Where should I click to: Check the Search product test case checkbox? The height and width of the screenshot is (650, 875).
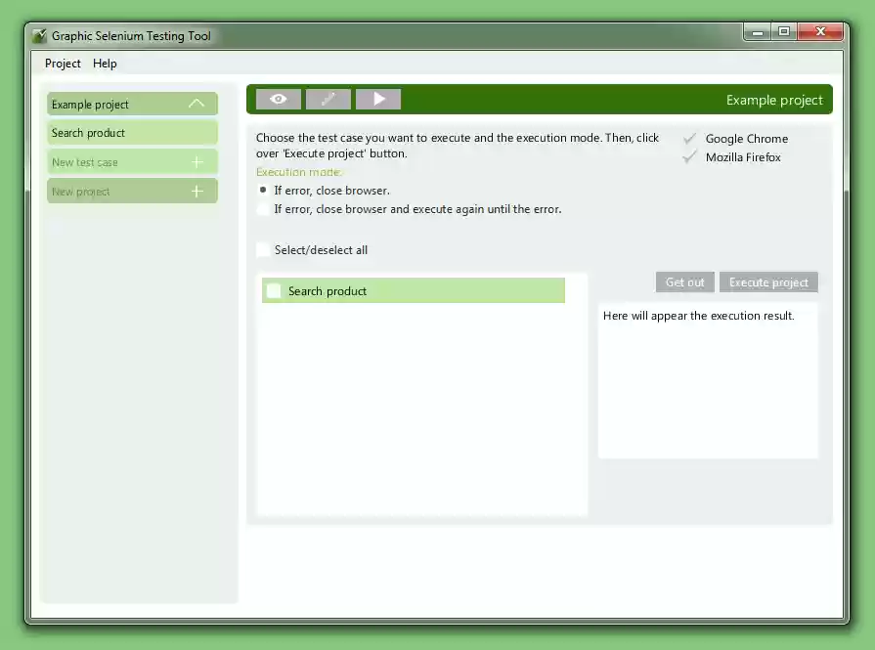[x=274, y=290]
